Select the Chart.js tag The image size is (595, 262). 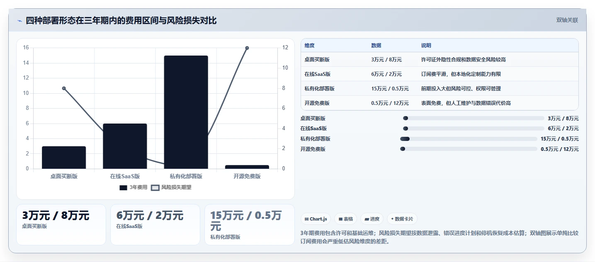pos(316,219)
